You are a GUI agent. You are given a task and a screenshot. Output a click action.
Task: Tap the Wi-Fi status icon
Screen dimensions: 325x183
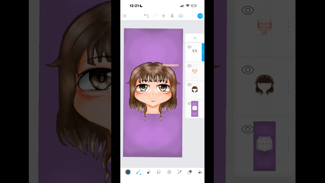[188, 6]
